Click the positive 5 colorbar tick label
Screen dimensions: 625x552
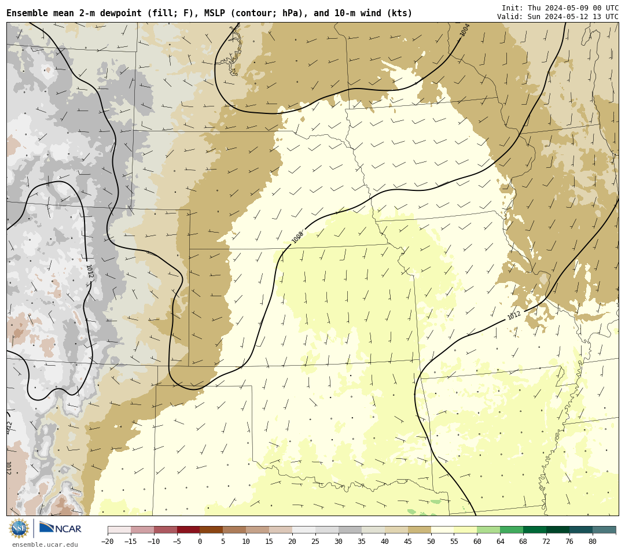pyautogui.click(x=223, y=541)
